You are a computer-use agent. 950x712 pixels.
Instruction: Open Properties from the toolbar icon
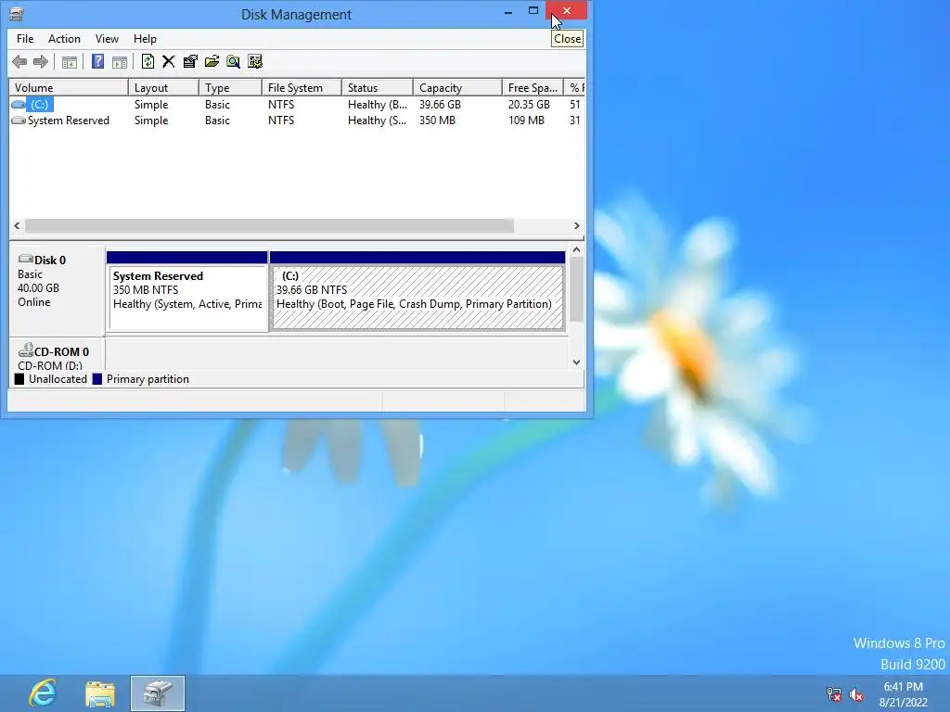[x=190, y=61]
